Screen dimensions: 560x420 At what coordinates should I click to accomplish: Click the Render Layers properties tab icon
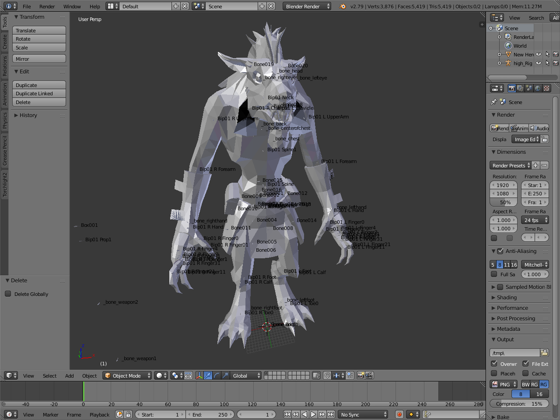520,88
